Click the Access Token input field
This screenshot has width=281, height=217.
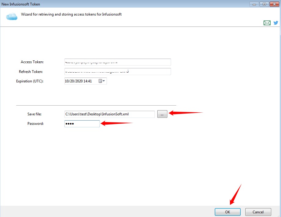(118, 62)
